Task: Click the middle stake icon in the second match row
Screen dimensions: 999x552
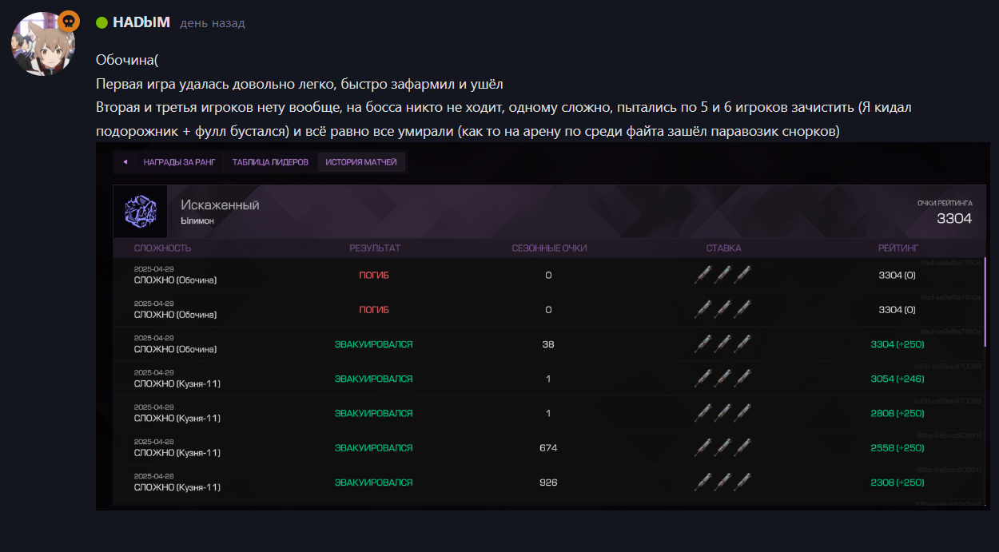Action: 723,309
